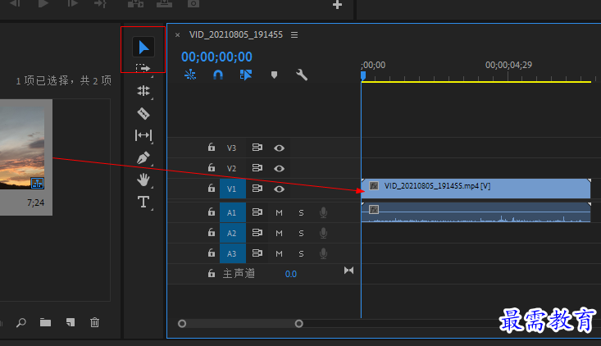Screen dimensions: 601x346
Task: Open sequence panel menu beside VID_20210805_191455
Action: click(x=294, y=35)
